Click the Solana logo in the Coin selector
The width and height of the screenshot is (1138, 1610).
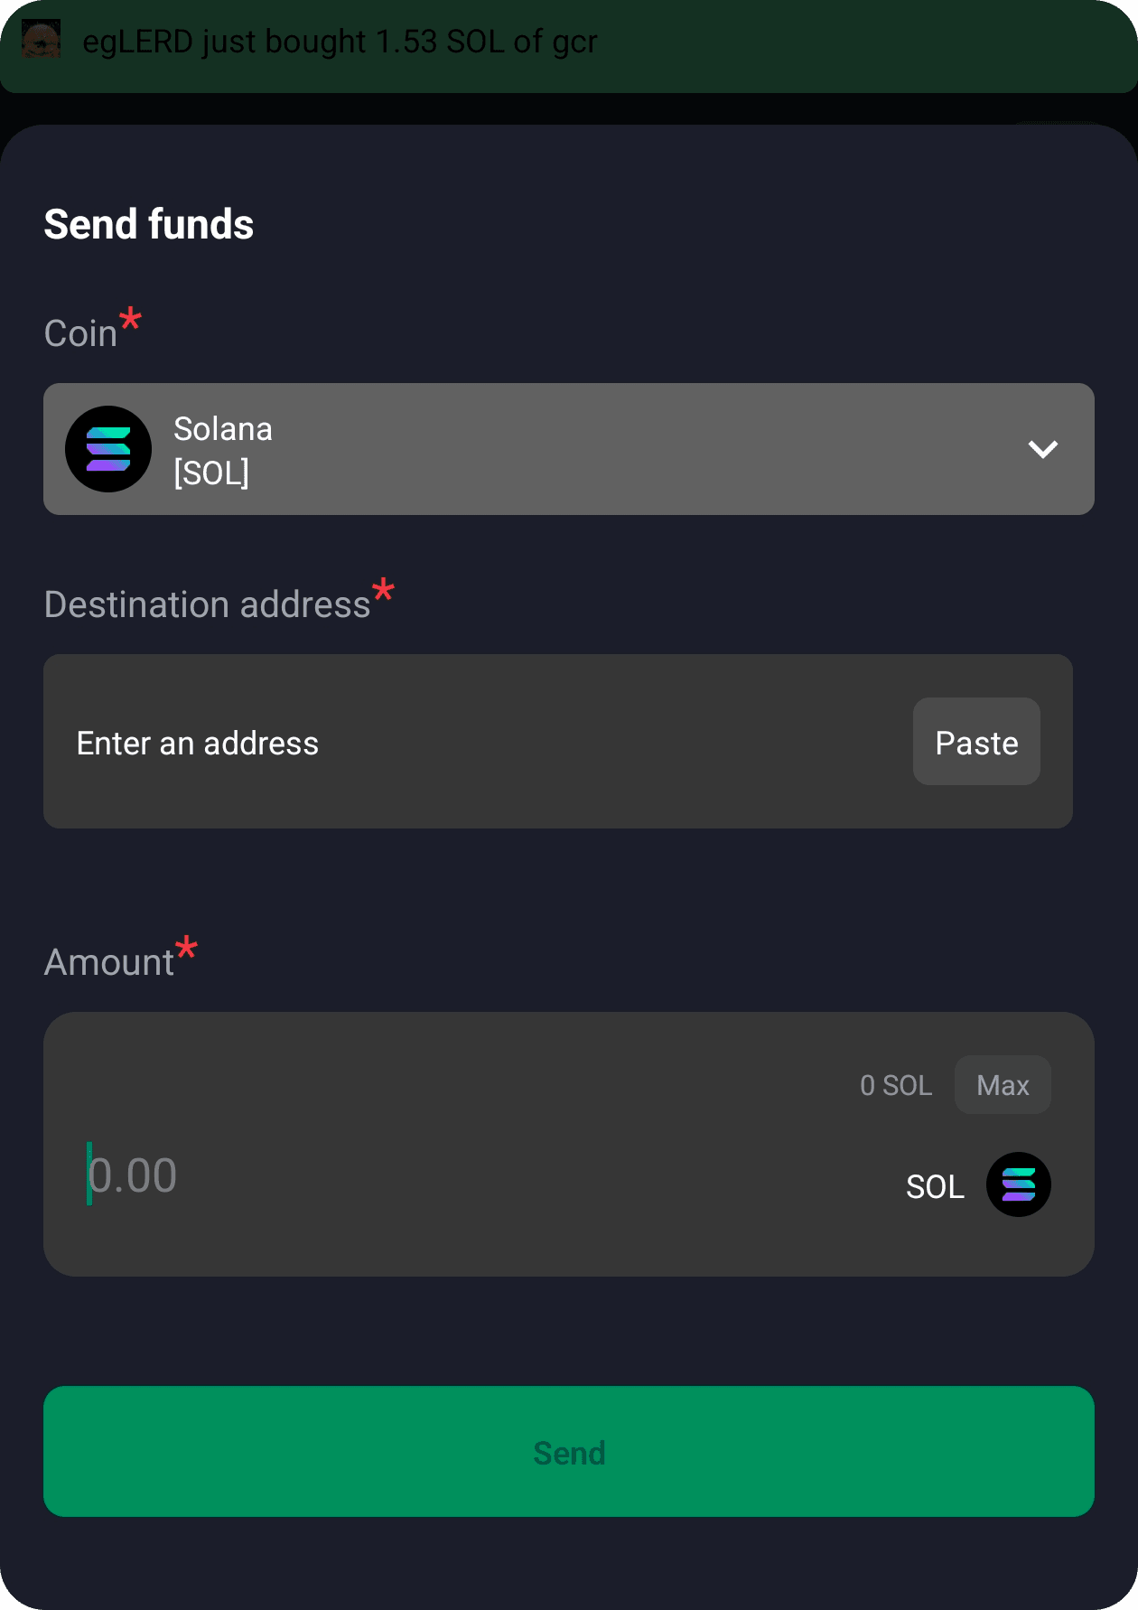pos(107,449)
